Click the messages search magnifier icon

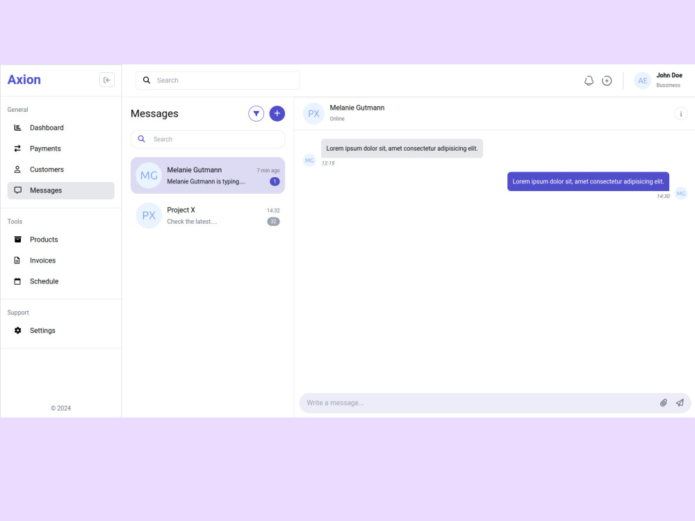tap(141, 139)
